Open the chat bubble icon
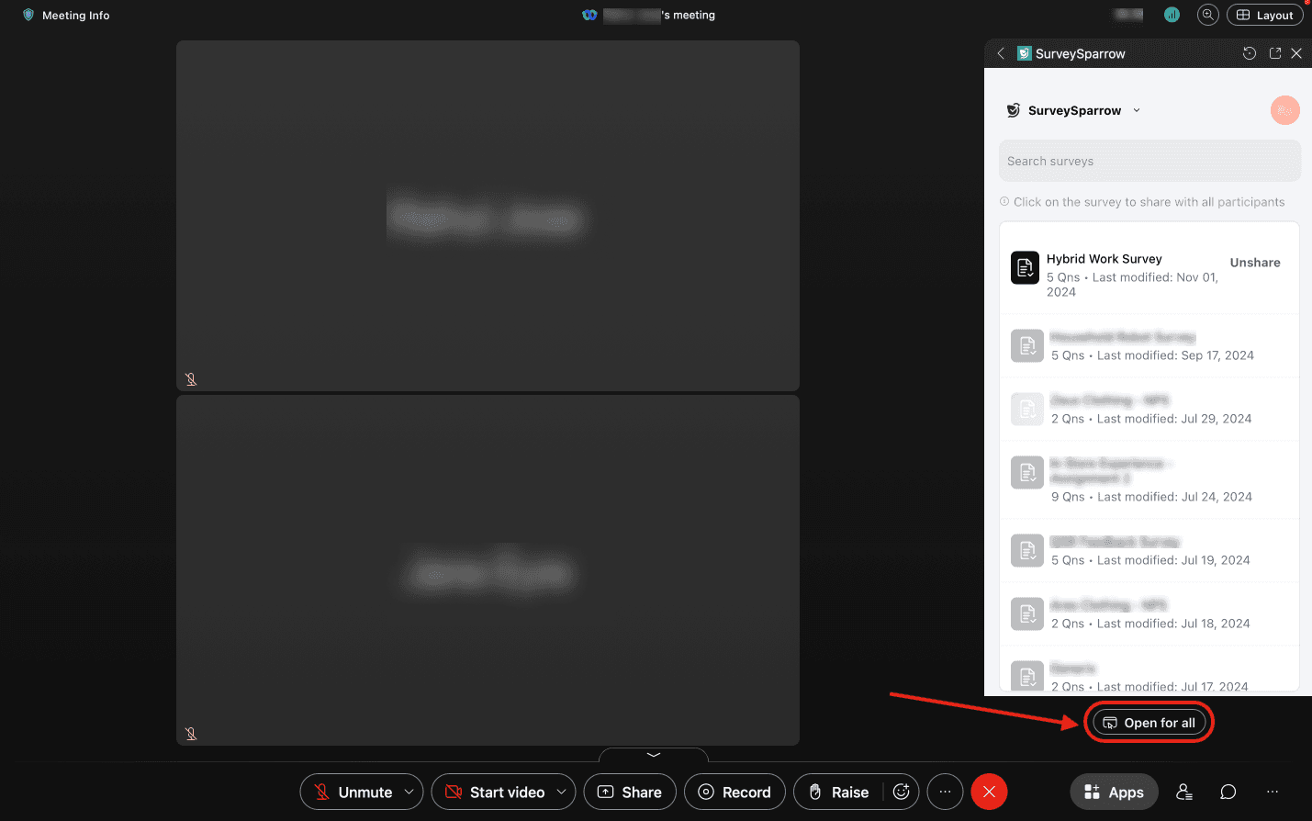 tap(1228, 792)
